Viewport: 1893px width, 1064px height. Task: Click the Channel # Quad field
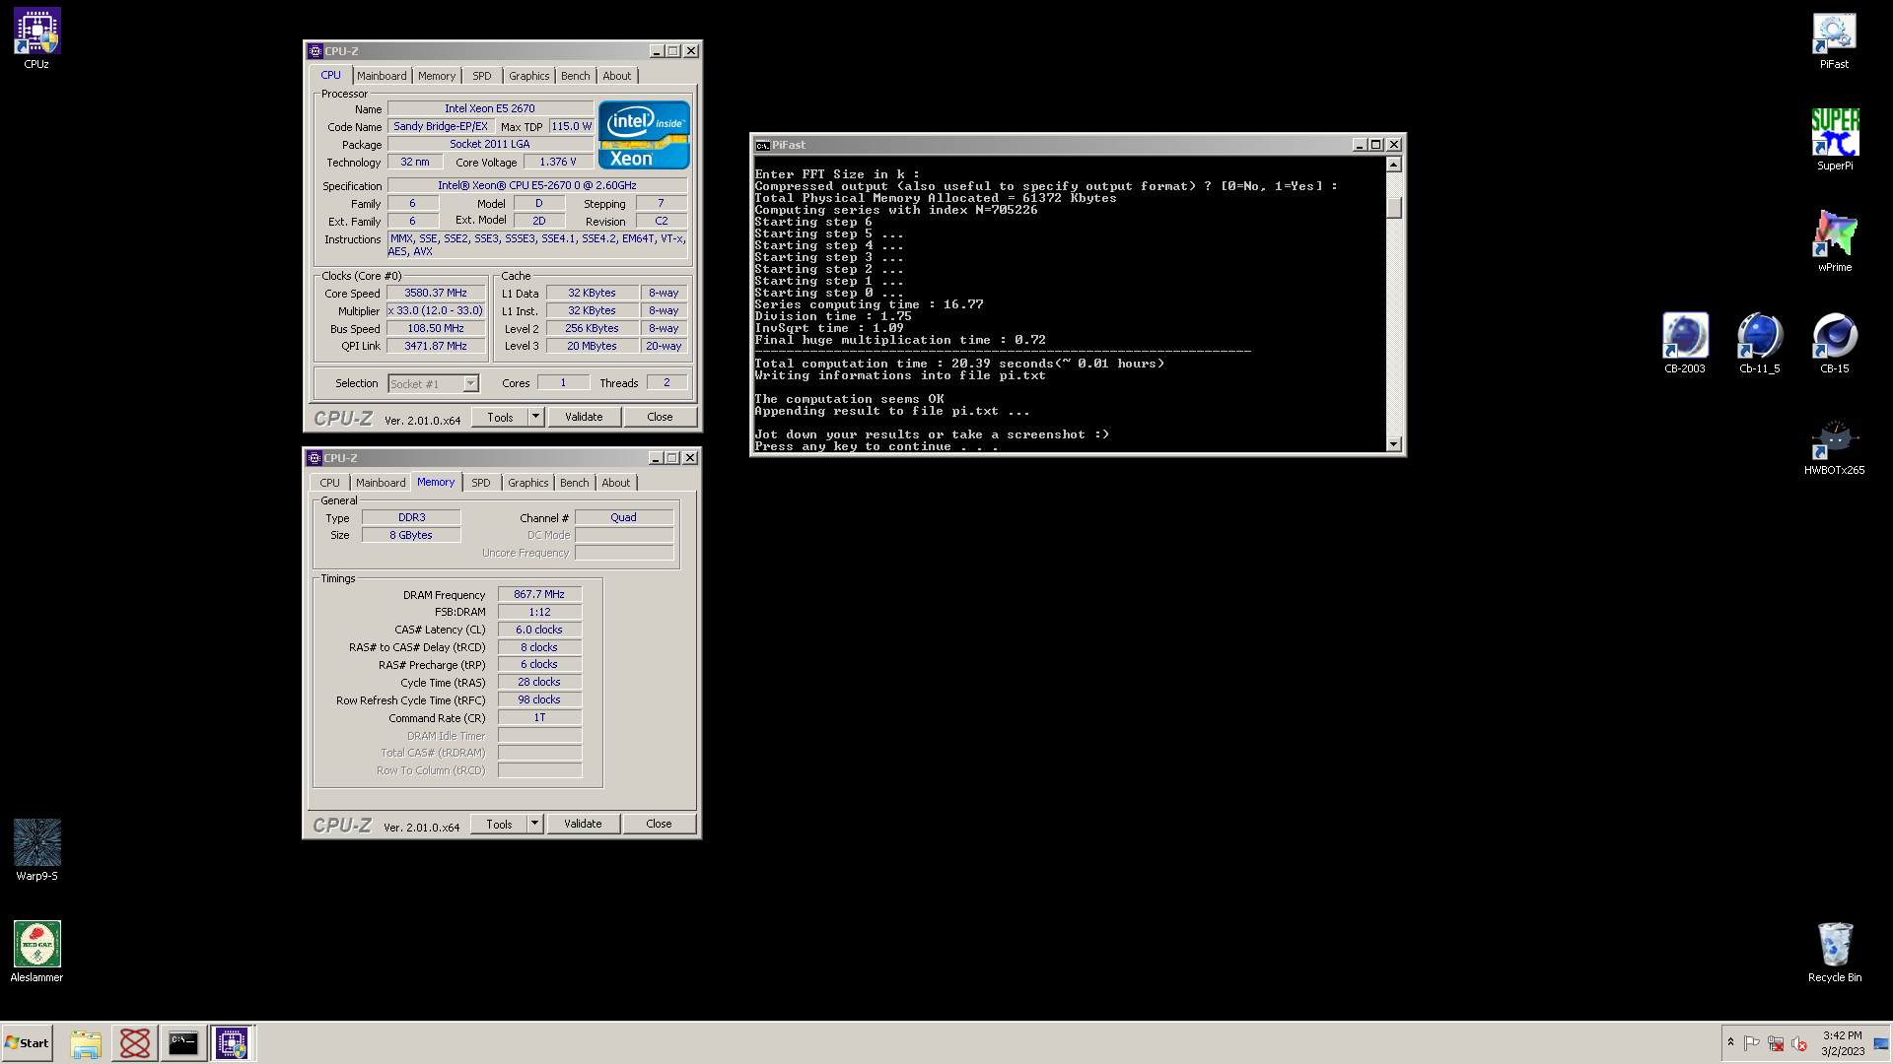tap(623, 517)
